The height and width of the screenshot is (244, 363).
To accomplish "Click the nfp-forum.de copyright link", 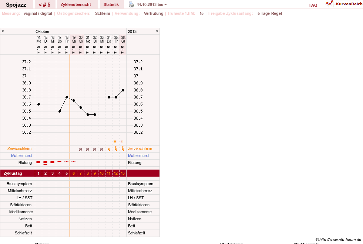I will pos(338,240).
